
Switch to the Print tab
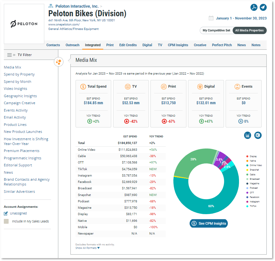(x=110, y=45)
